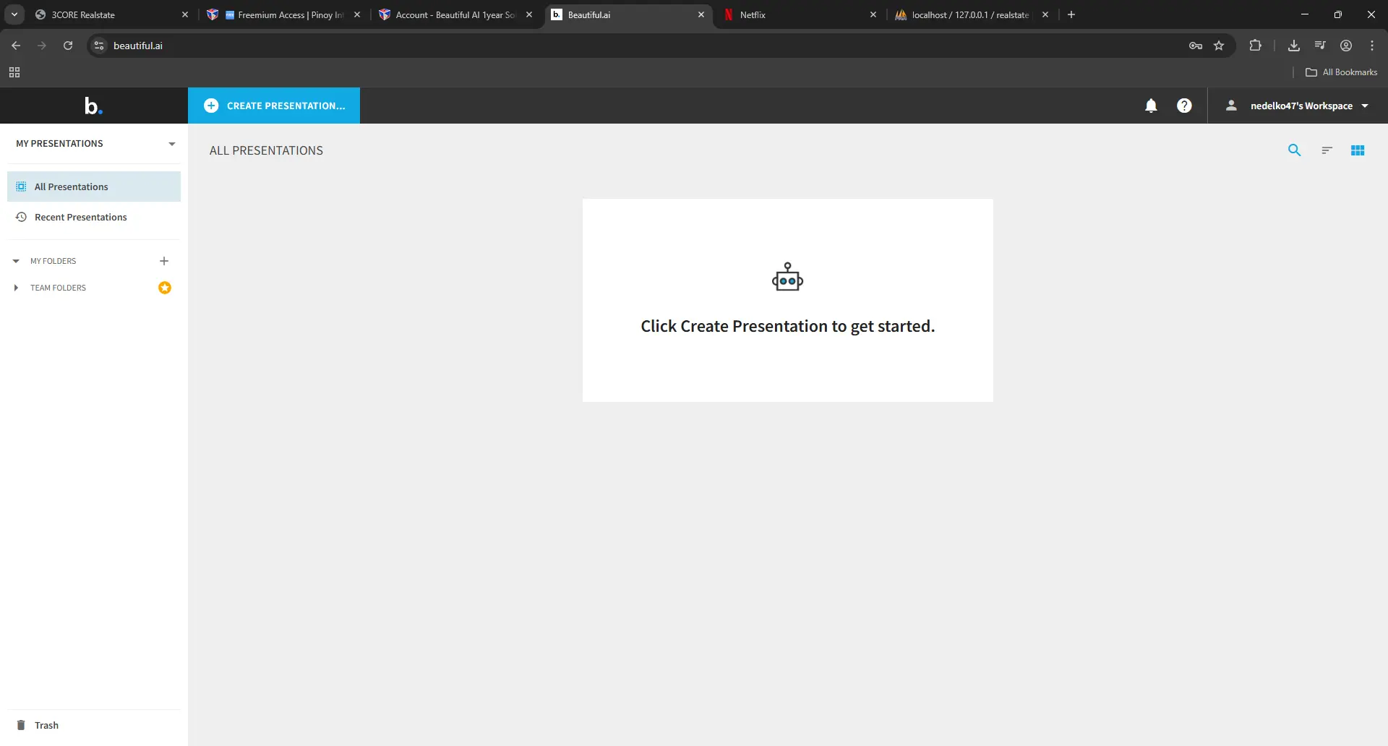Open the sort options icon
The image size is (1388, 746).
(1327, 150)
